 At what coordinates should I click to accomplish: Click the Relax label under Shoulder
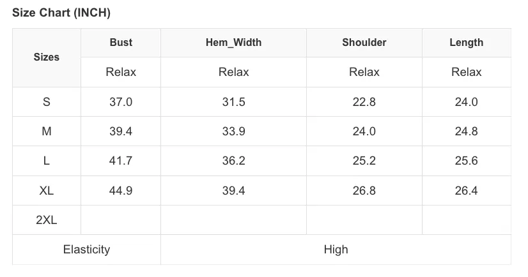[x=364, y=72]
